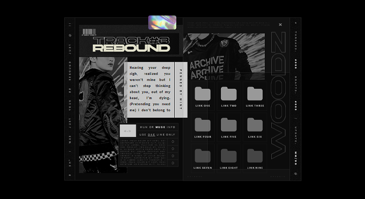The width and height of the screenshot is (365, 199).
Task: Open the LINK EIGHT folder icon
Action: click(x=229, y=156)
